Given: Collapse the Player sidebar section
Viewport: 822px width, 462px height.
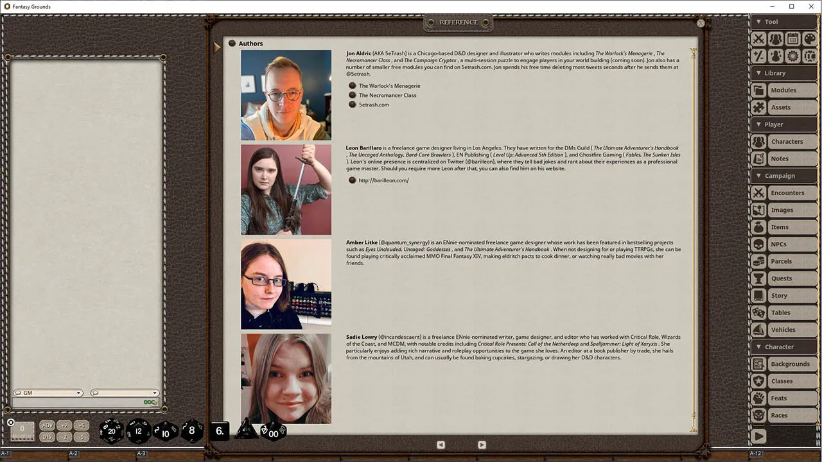Looking at the screenshot, I should coord(783,124).
